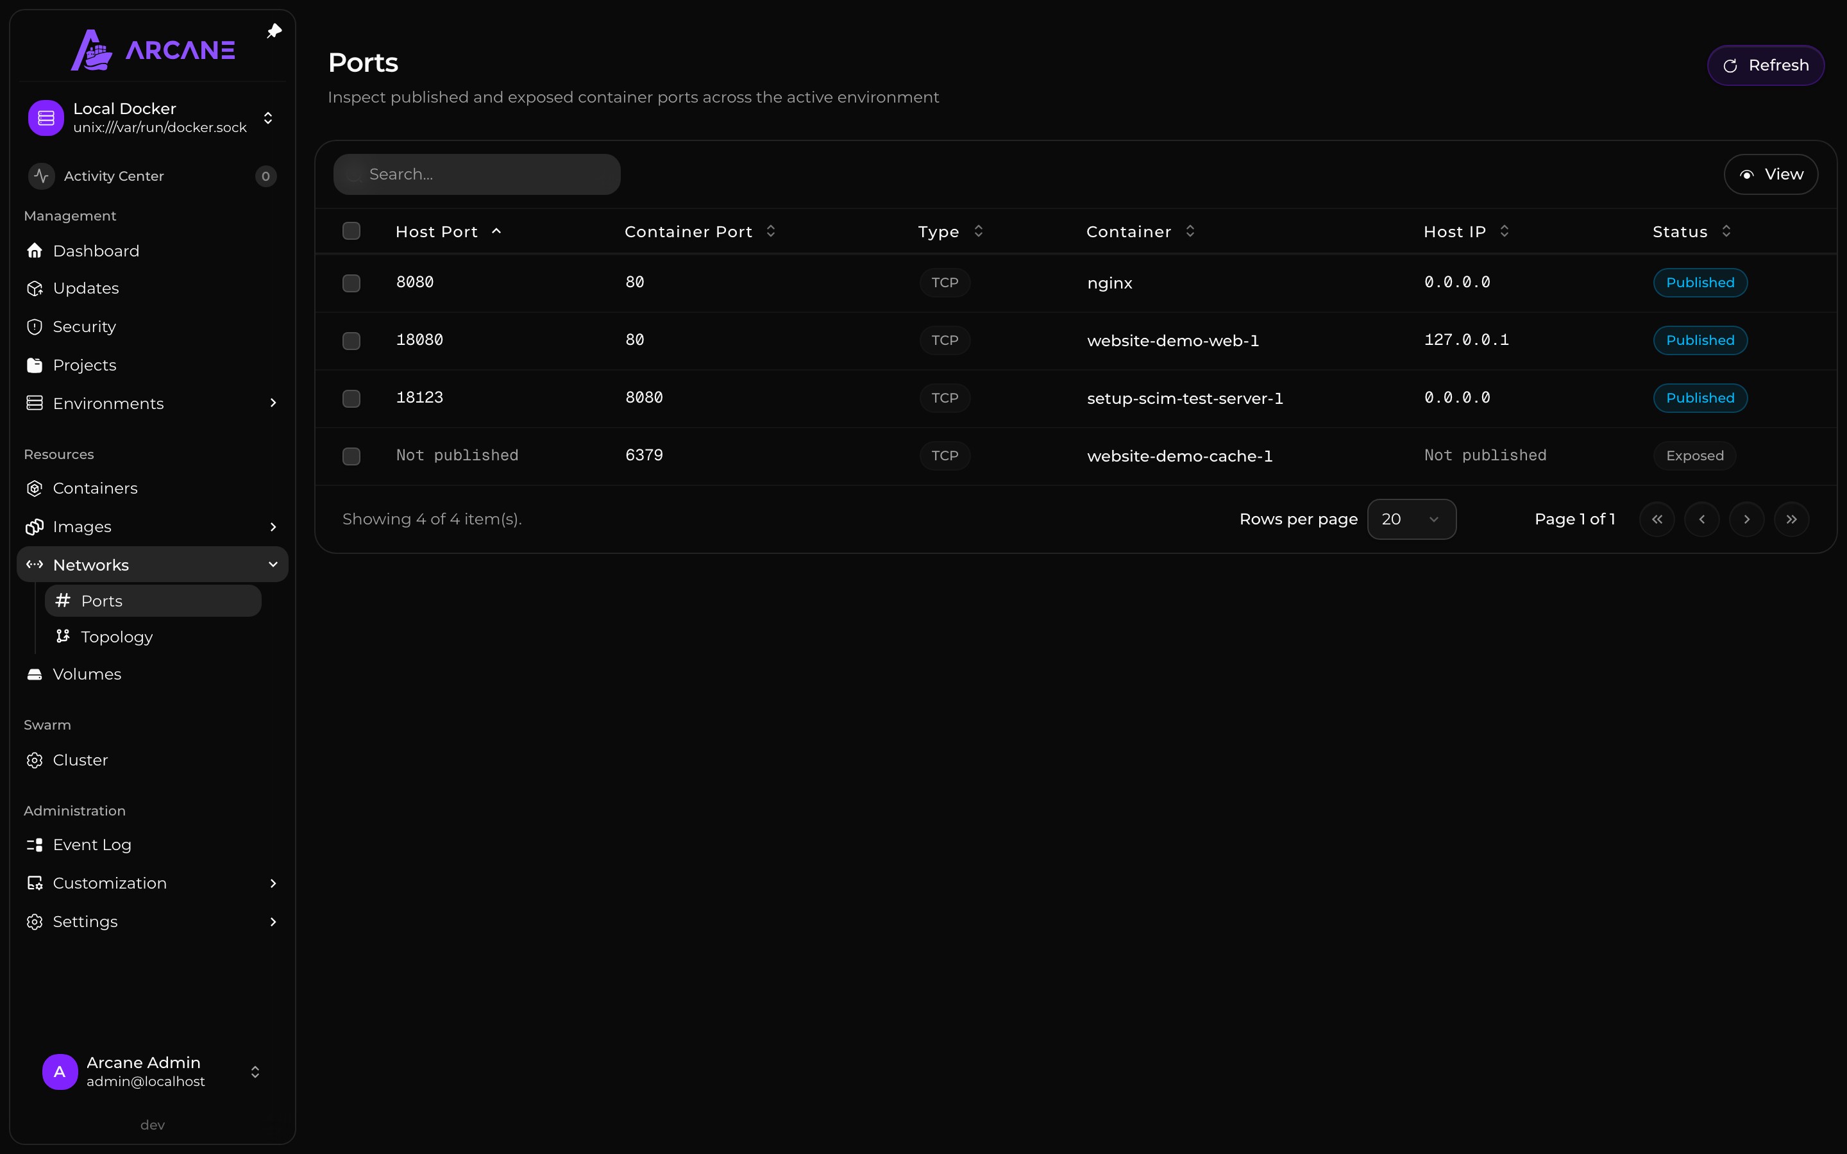The height and width of the screenshot is (1154, 1847).
Task: Collapse the Networks submenu
Action: 273,564
